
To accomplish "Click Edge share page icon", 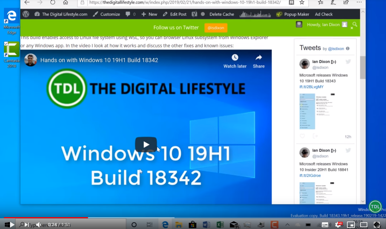I will coord(346,3).
